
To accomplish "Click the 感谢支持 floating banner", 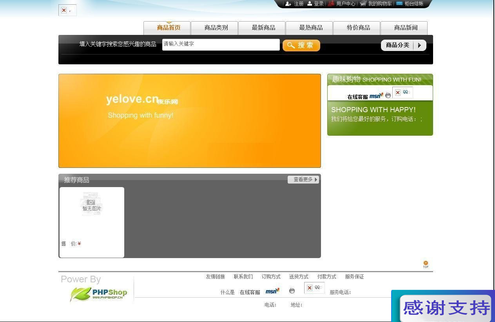I will [x=443, y=306].
